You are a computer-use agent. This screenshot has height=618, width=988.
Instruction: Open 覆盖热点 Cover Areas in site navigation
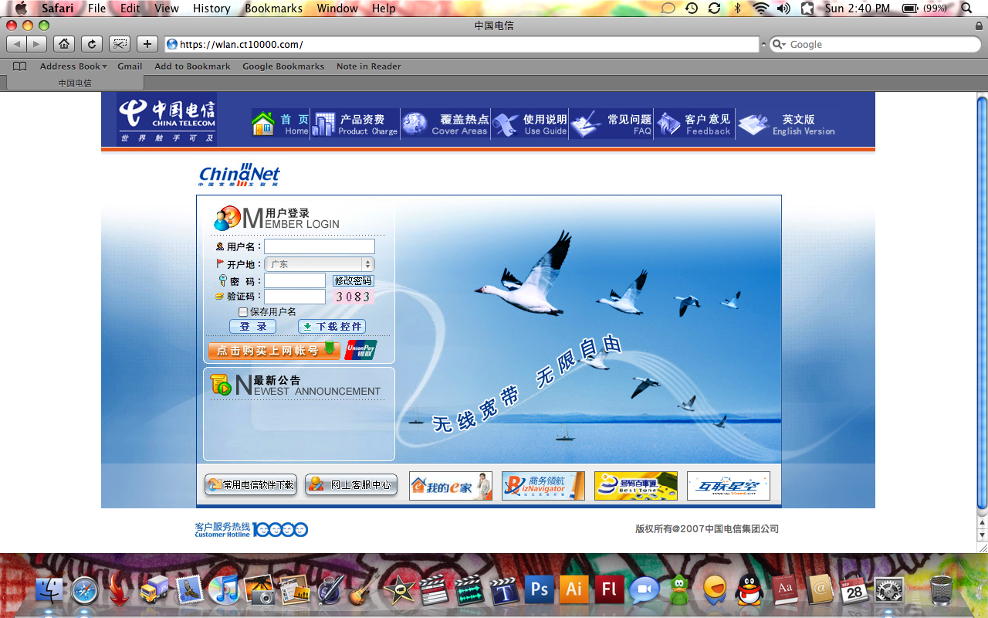pyautogui.click(x=446, y=124)
